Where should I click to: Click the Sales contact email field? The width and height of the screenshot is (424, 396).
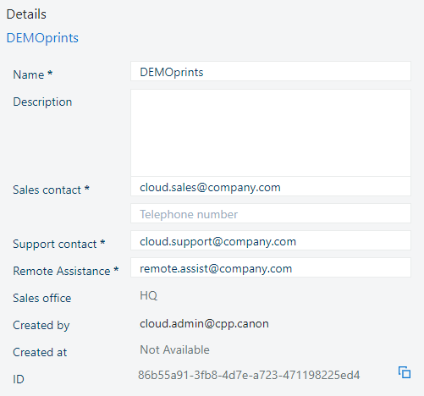pos(271,186)
